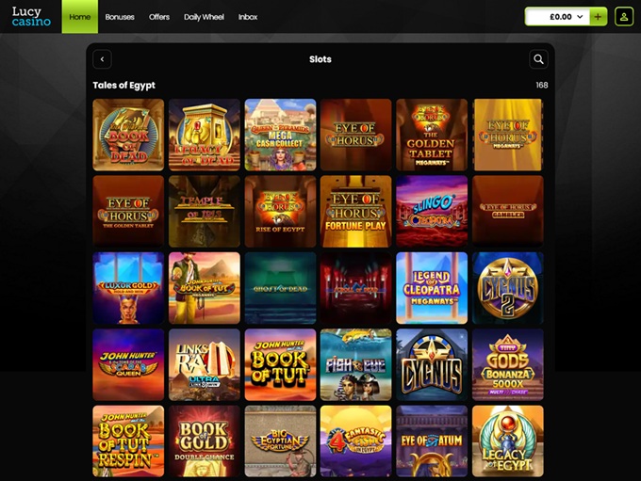Open Legacy of Dead slot tile
Viewport: 641px width, 481px height.
coord(205,135)
